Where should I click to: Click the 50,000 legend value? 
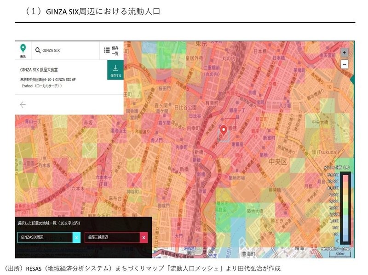pyautogui.click(x=333, y=175)
